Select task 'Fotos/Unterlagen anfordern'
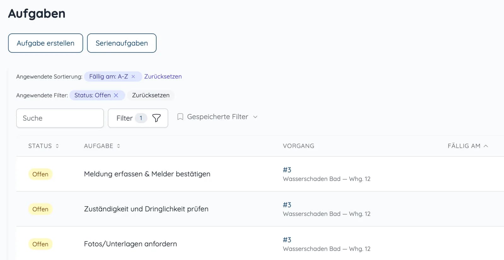The height and width of the screenshot is (260, 504). (130, 244)
